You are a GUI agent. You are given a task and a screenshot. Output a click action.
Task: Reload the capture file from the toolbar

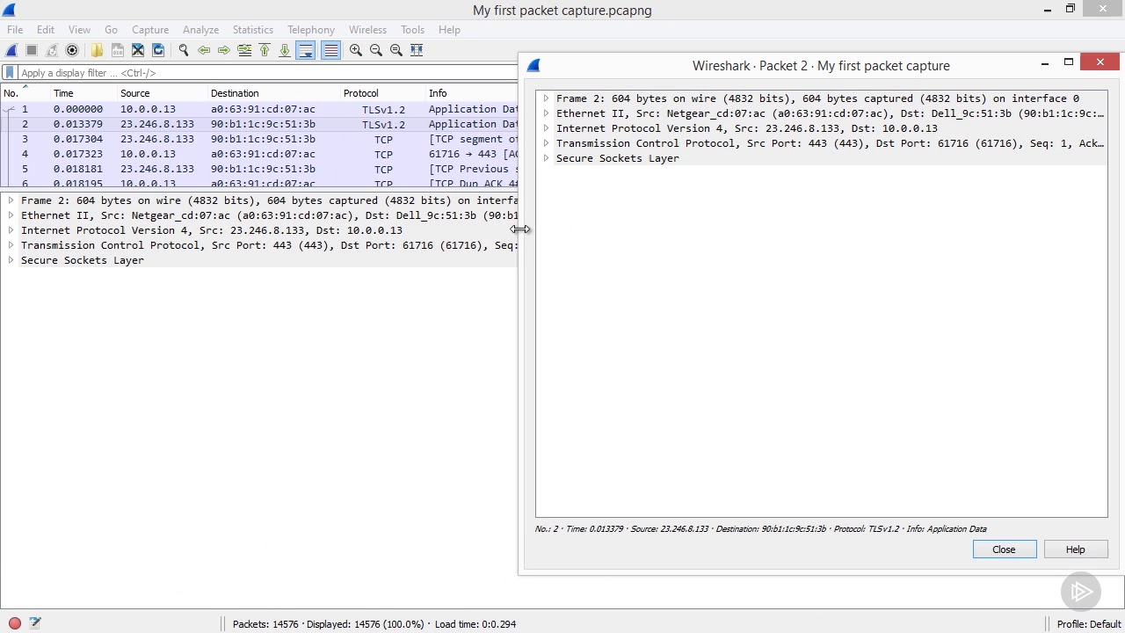pos(158,50)
